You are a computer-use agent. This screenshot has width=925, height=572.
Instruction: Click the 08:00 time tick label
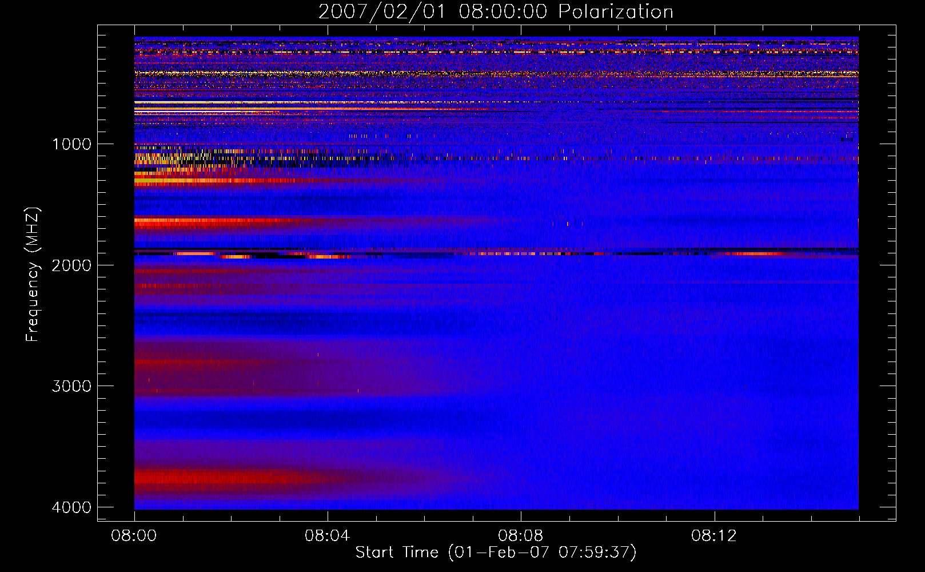coord(134,536)
